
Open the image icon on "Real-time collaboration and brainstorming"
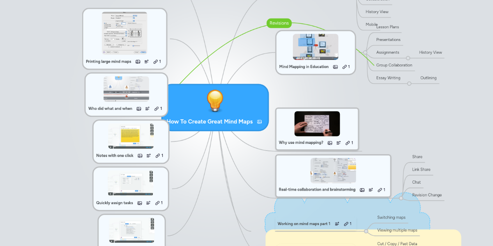click(362, 190)
